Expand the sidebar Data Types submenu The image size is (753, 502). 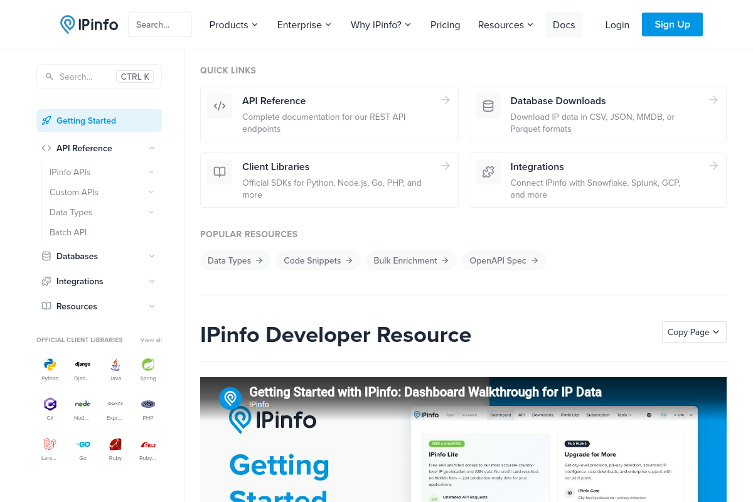point(151,212)
